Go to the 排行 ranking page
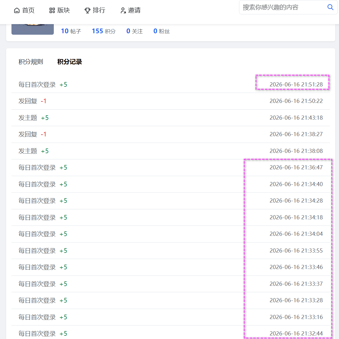Viewport: 339px width, 339px height. point(95,10)
